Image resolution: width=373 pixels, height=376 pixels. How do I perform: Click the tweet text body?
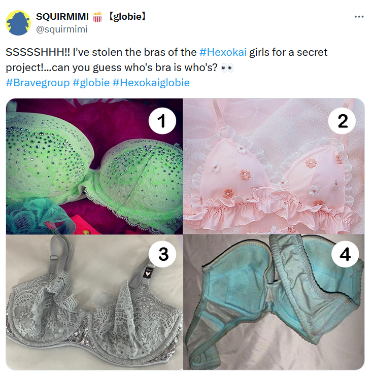click(166, 60)
